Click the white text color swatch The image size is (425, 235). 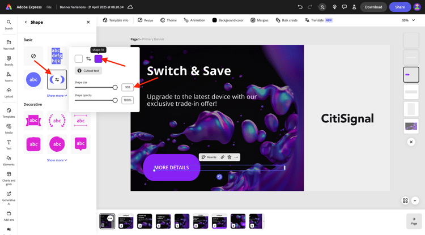(79, 59)
